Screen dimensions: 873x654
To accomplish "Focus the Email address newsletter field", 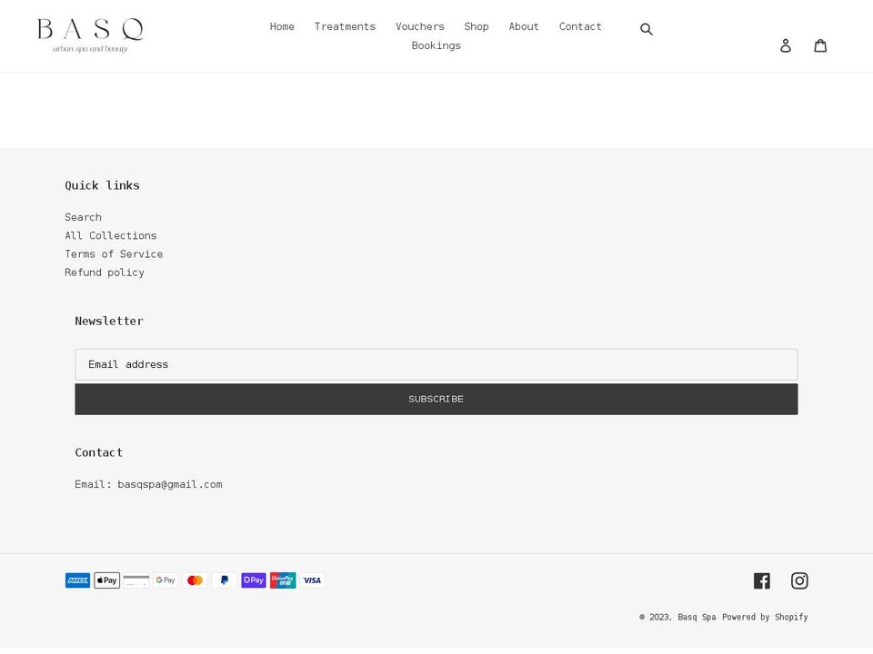I will click(x=436, y=365).
